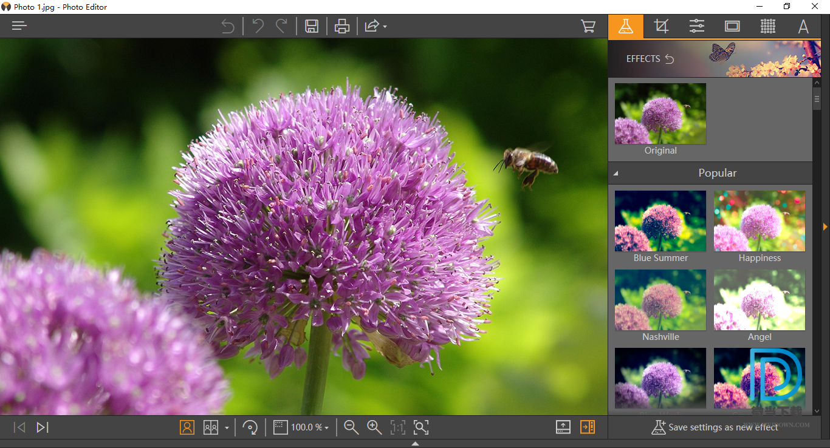Switch to the Crop tab
Image resolution: width=830 pixels, height=448 pixels.
pyautogui.click(x=661, y=26)
